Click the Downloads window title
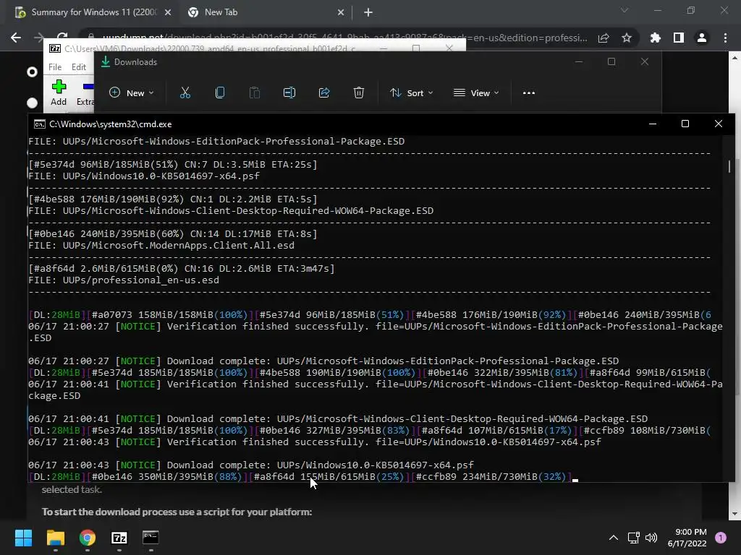Screen dimensions: 741x555 [135, 62]
